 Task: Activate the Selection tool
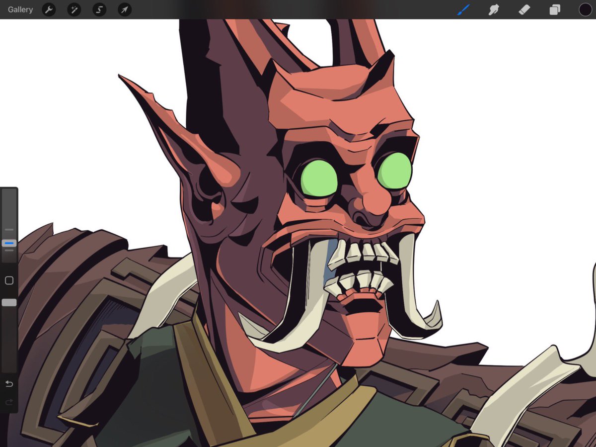point(99,9)
